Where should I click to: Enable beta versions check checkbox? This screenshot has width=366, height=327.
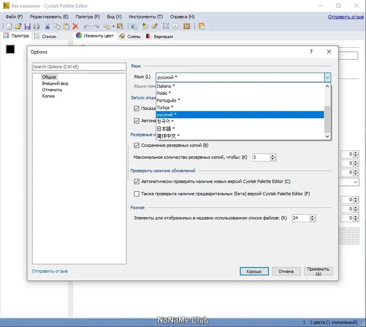point(136,194)
